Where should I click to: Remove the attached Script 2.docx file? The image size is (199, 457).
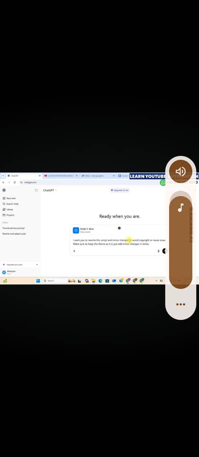(119, 228)
